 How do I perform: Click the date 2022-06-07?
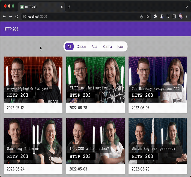click(x=140, y=108)
